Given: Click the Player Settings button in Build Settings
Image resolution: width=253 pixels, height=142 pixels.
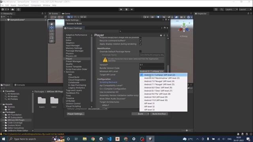Looking at the screenshot, I should tap(76, 114).
